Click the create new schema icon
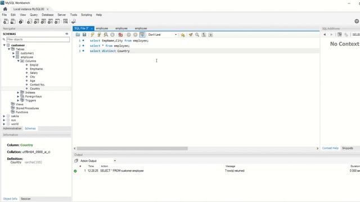Screen dimensions: 360x202 29,21
